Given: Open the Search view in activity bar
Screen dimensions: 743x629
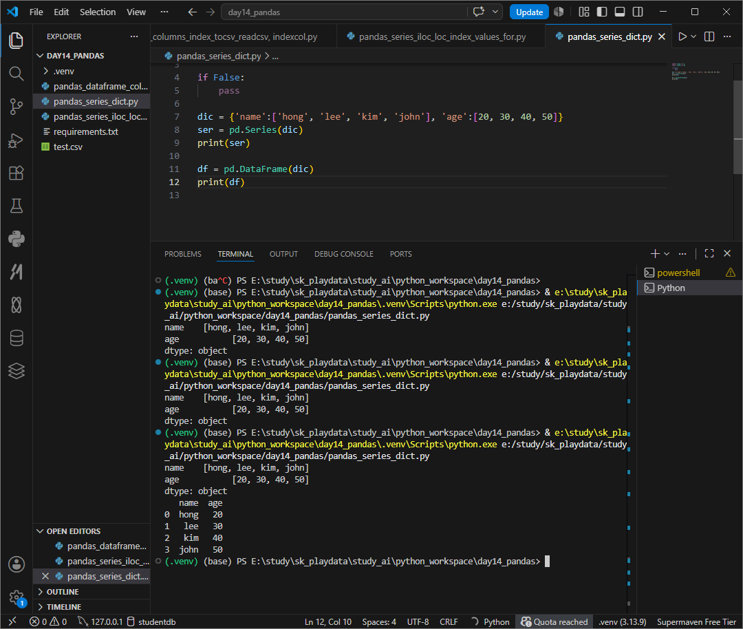Looking at the screenshot, I should tap(16, 74).
